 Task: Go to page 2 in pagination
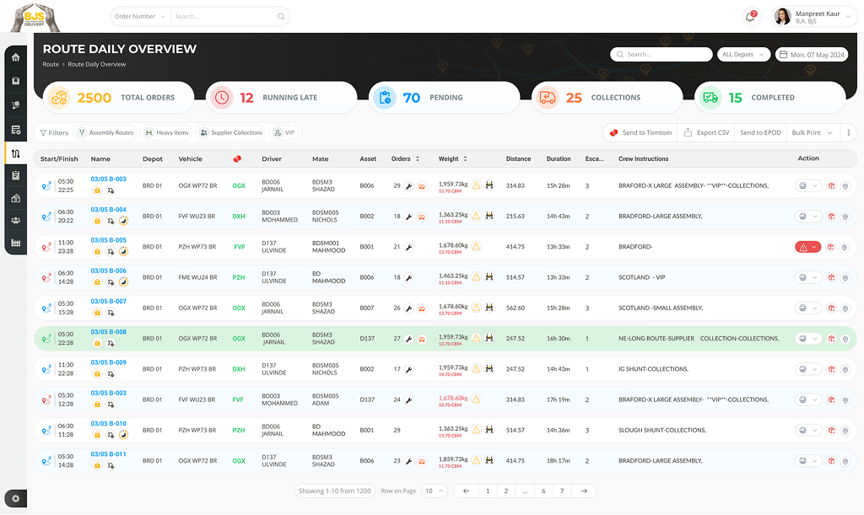pyautogui.click(x=505, y=491)
